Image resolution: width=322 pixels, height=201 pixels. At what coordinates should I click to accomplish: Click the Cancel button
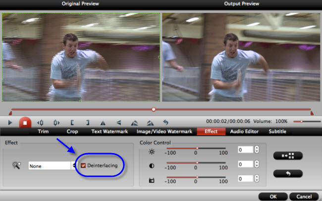pos(304,197)
